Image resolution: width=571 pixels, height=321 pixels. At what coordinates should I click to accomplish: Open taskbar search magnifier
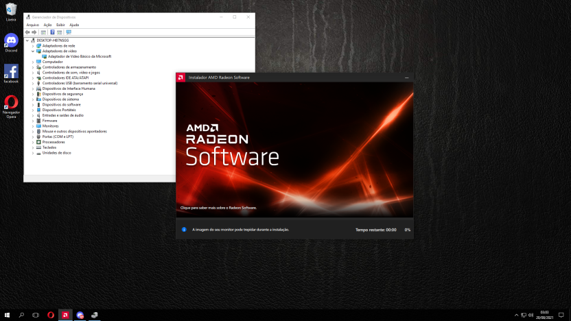(x=21, y=316)
